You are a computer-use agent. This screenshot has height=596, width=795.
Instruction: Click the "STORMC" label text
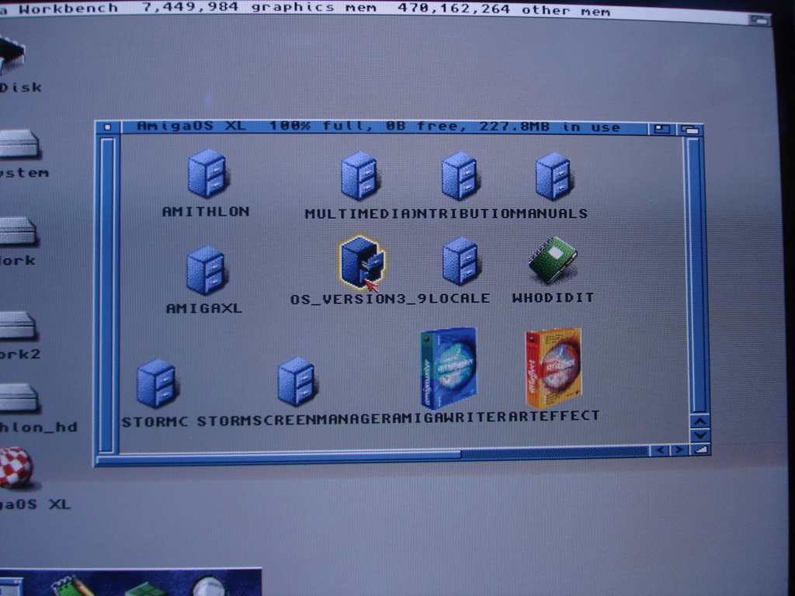pos(154,421)
